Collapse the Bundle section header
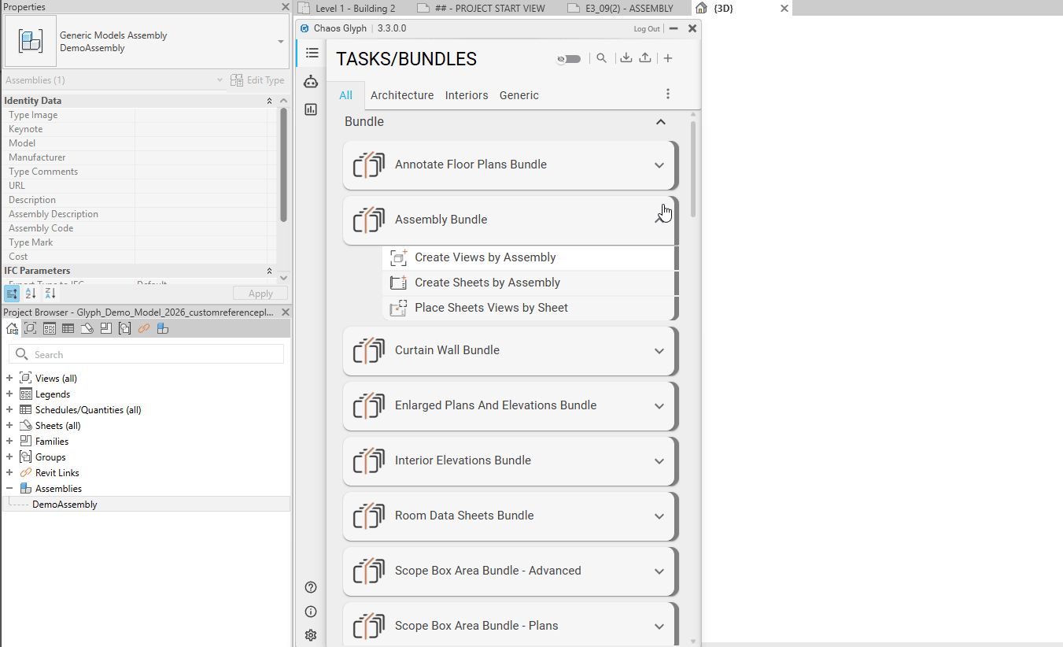 (660, 122)
